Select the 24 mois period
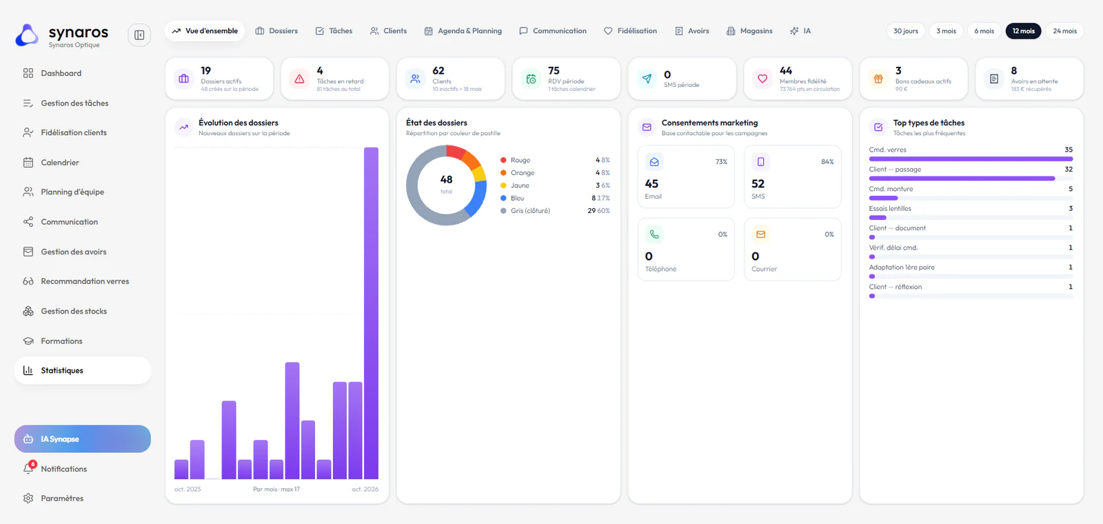This screenshot has width=1103, height=524. (1065, 31)
